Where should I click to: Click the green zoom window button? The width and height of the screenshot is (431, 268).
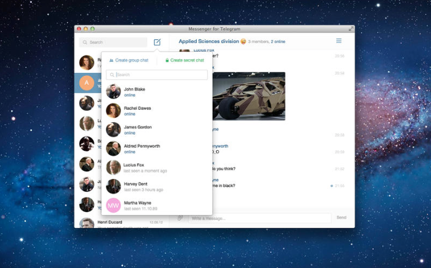[x=93, y=29]
